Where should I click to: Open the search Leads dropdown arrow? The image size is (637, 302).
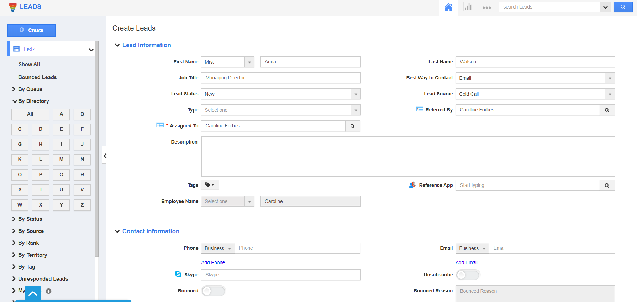coord(605,7)
